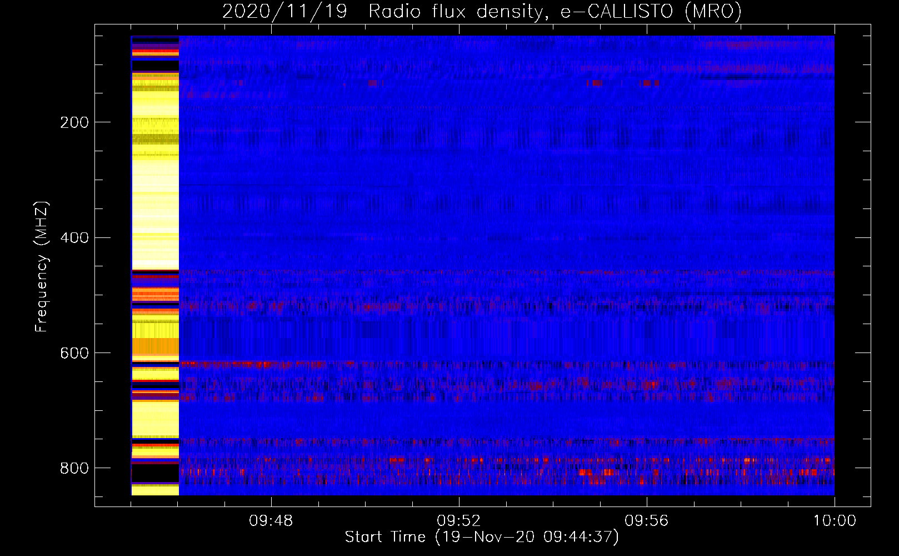
Task: Click the '09:48' time tick label
Action: pos(271,521)
